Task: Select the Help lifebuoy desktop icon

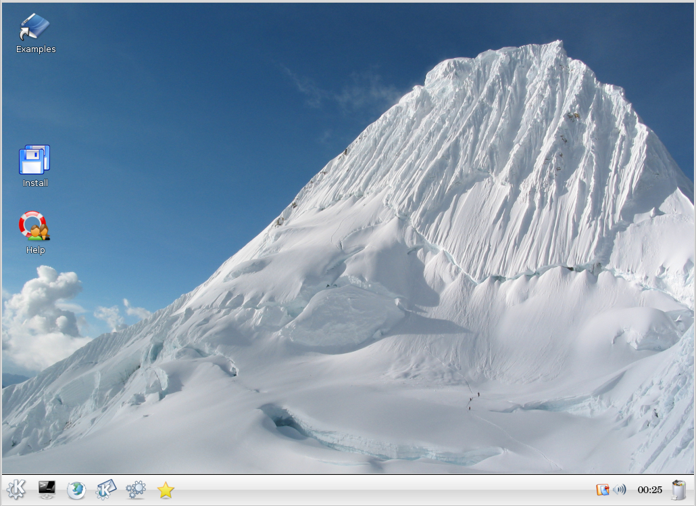Action: pos(34,226)
